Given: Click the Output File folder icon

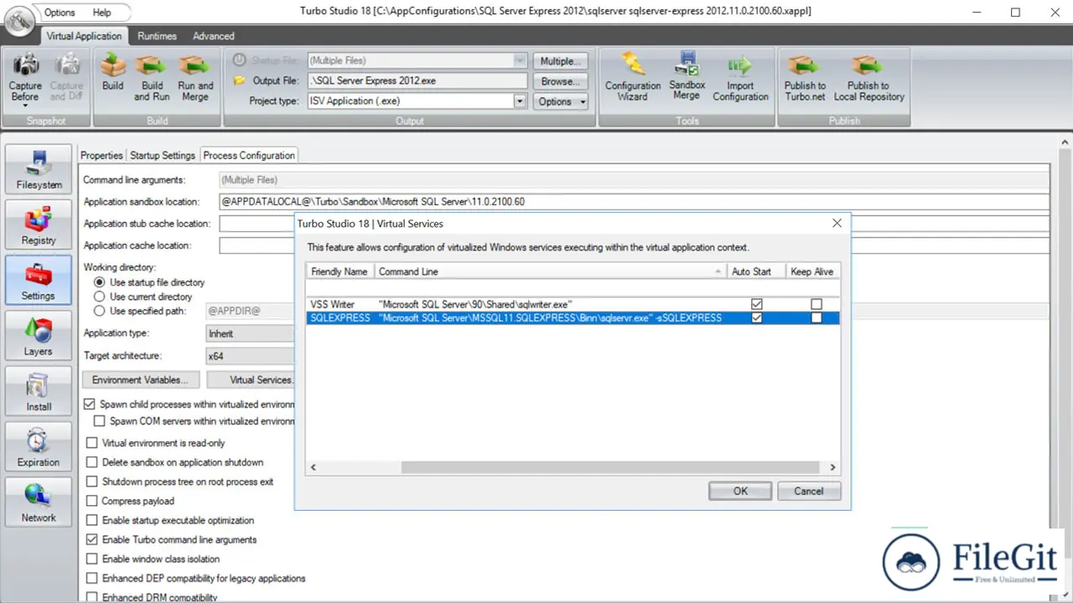Looking at the screenshot, I should coord(239,80).
